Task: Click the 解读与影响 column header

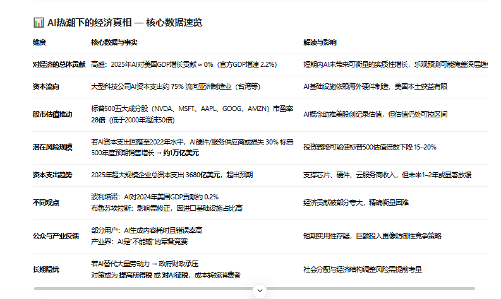Action: click(x=320, y=42)
